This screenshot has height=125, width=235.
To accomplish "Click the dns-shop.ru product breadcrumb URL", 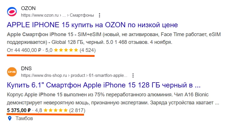I will pyautogui.click(x=74, y=76).
